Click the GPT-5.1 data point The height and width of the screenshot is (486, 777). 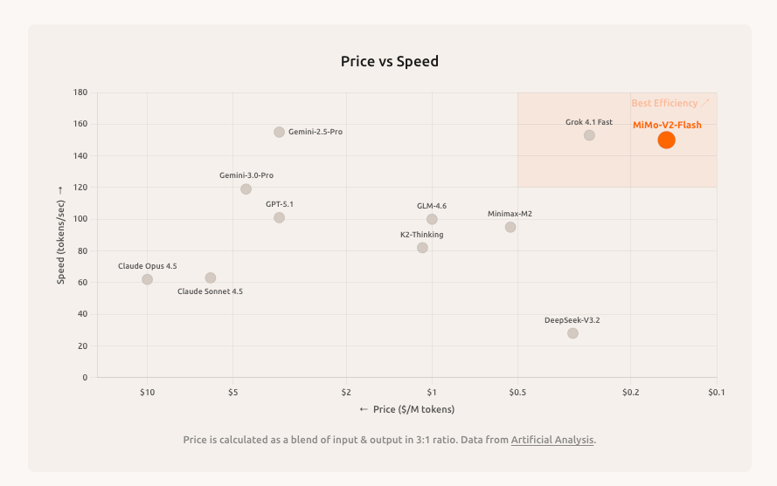(x=279, y=217)
